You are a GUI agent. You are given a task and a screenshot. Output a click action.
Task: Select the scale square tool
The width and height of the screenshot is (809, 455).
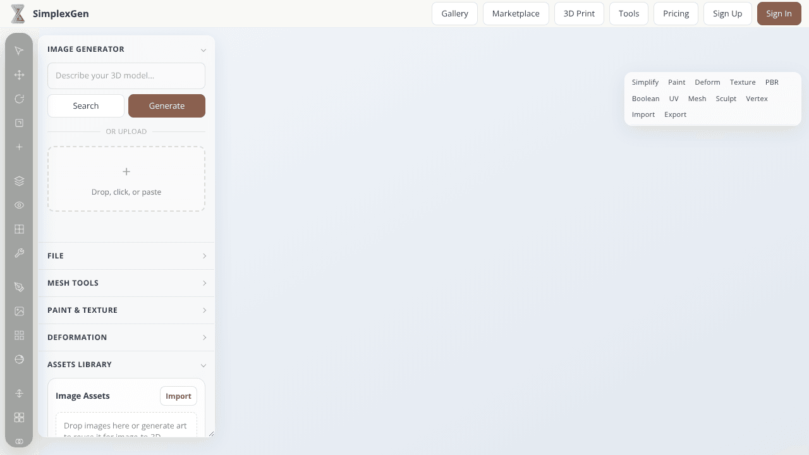pyautogui.click(x=19, y=123)
